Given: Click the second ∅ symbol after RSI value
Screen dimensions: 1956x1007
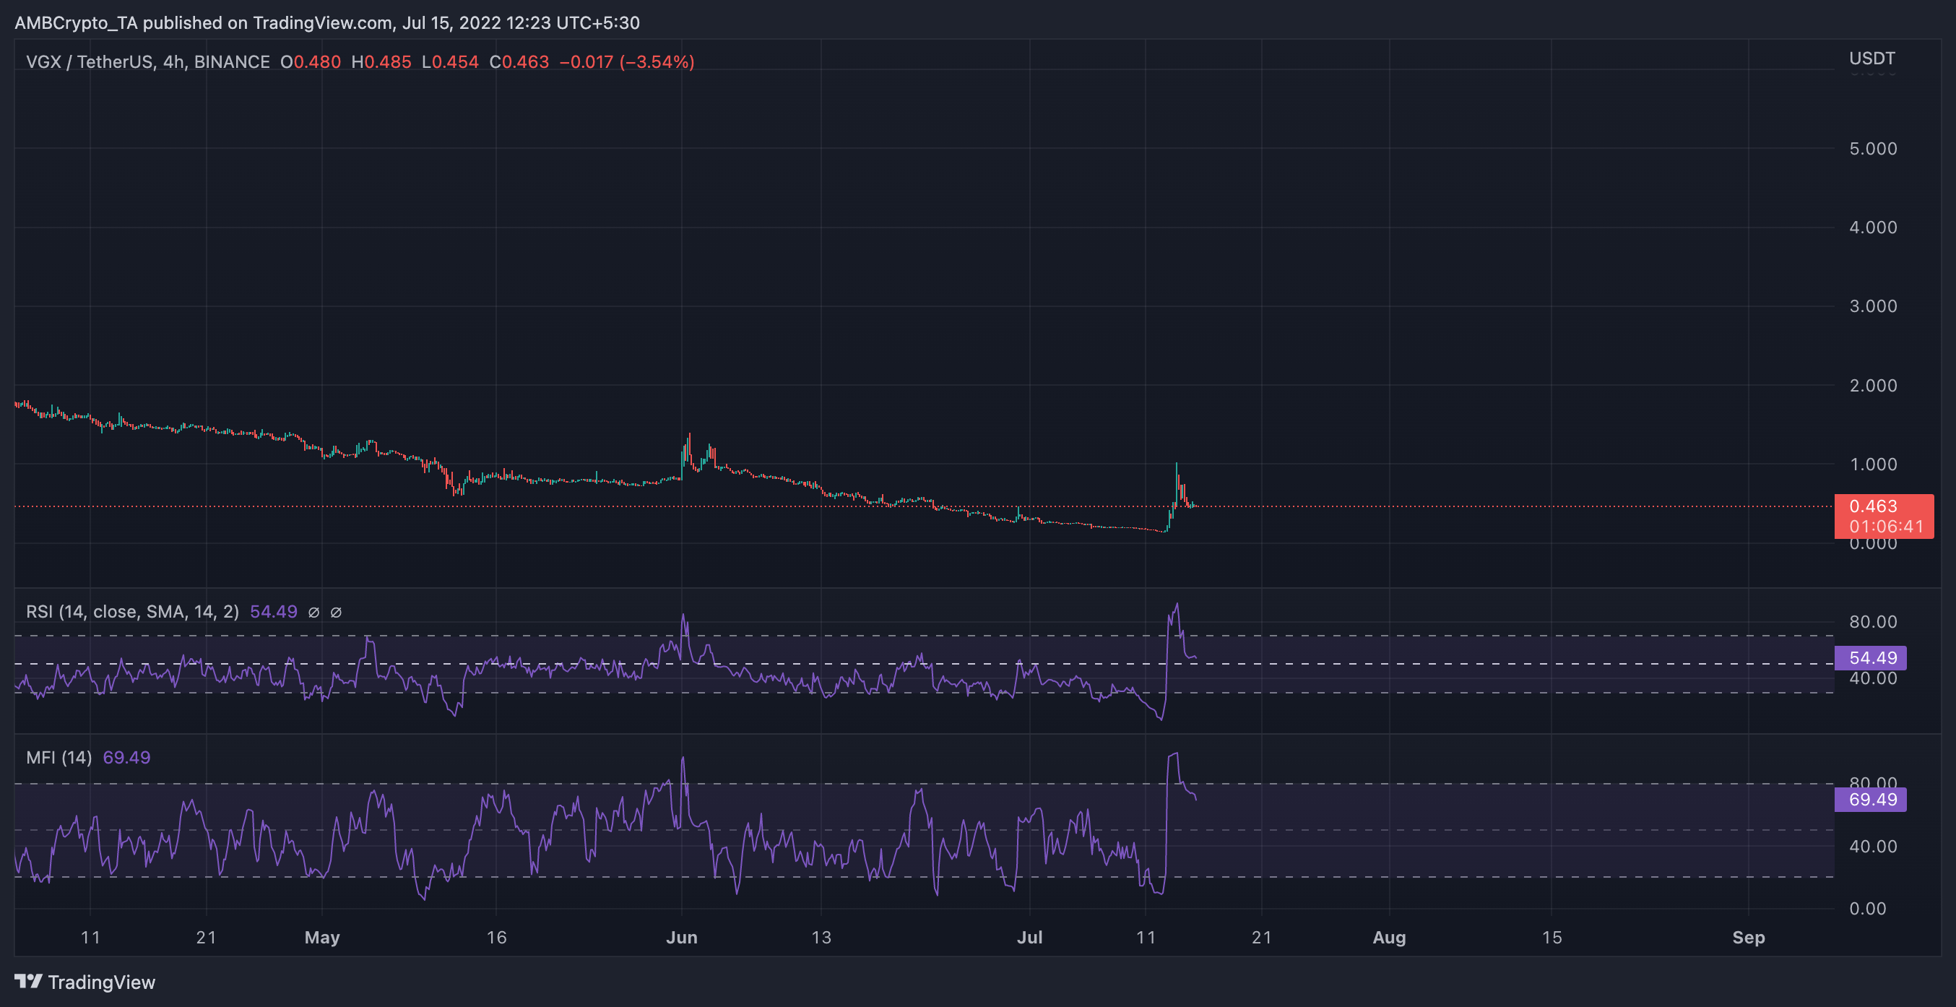Looking at the screenshot, I should (x=336, y=612).
